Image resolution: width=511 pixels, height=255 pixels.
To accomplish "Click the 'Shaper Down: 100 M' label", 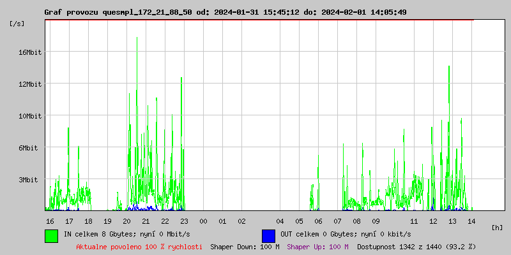I will pyautogui.click(x=245, y=246).
